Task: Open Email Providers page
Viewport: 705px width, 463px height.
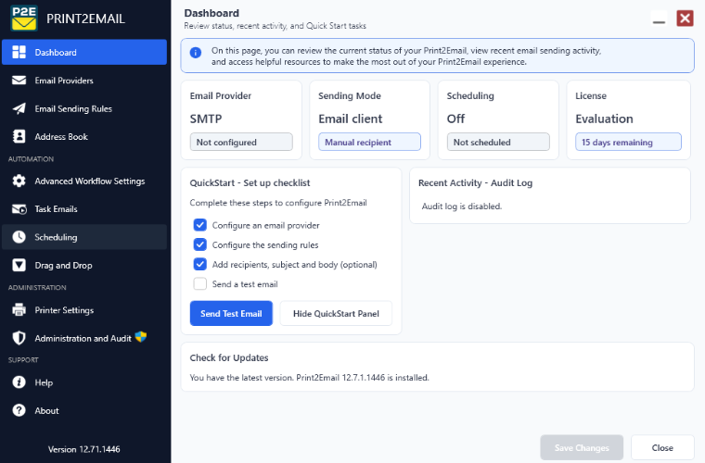Action: pos(84,81)
